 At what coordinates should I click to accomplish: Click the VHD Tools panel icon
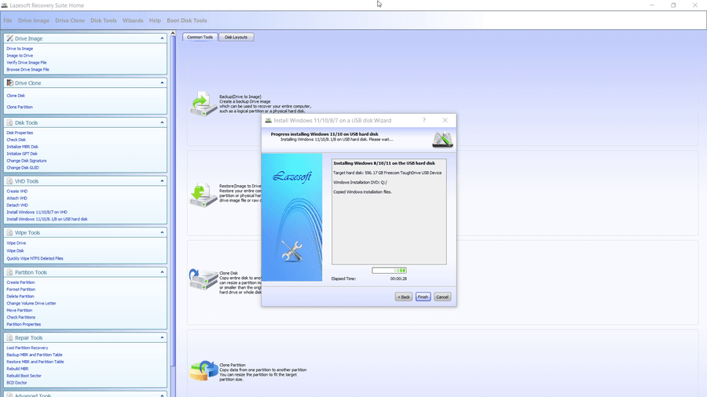pos(9,181)
